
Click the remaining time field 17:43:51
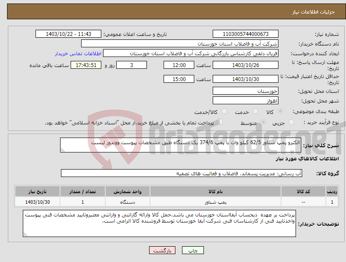tap(86, 65)
